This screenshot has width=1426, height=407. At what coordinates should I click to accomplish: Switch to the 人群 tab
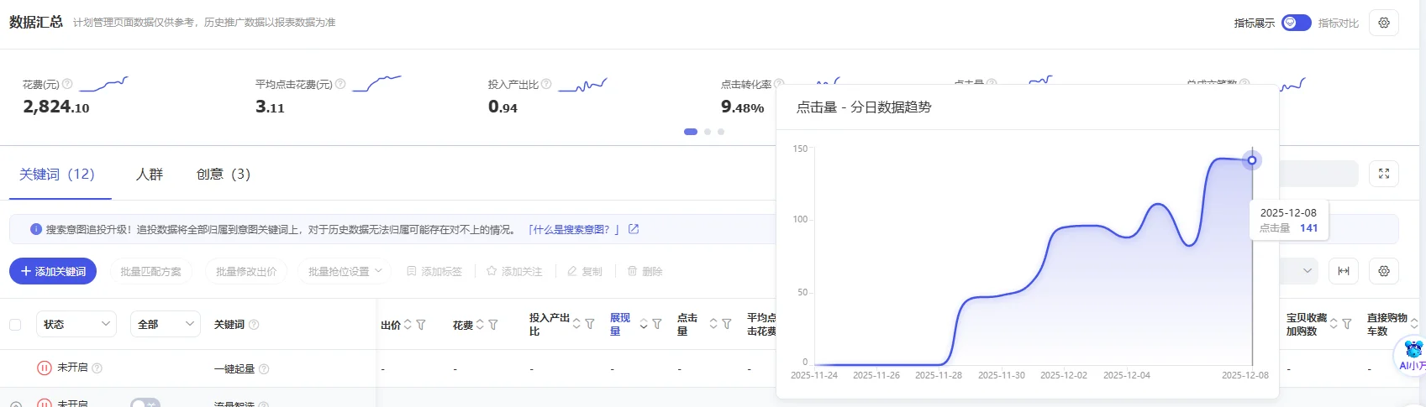tap(150, 174)
